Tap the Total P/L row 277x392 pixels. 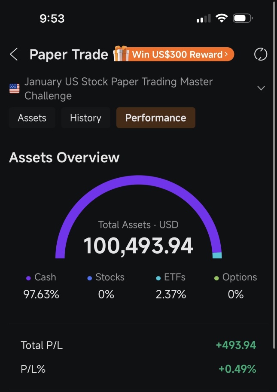138,345
